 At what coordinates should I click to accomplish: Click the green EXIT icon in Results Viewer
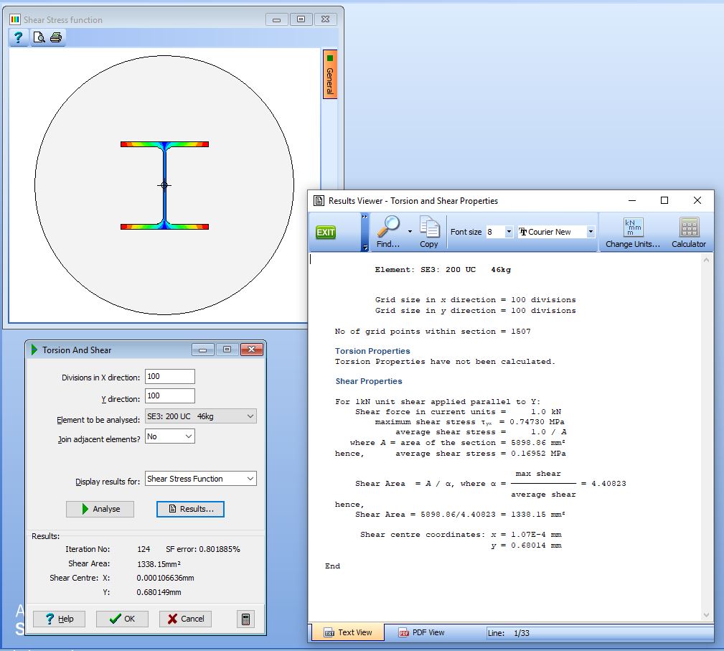pyautogui.click(x=326, y=233)
